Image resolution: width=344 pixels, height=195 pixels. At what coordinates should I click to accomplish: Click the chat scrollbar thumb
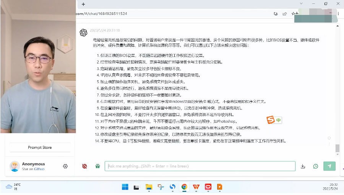tap(338, 148)
